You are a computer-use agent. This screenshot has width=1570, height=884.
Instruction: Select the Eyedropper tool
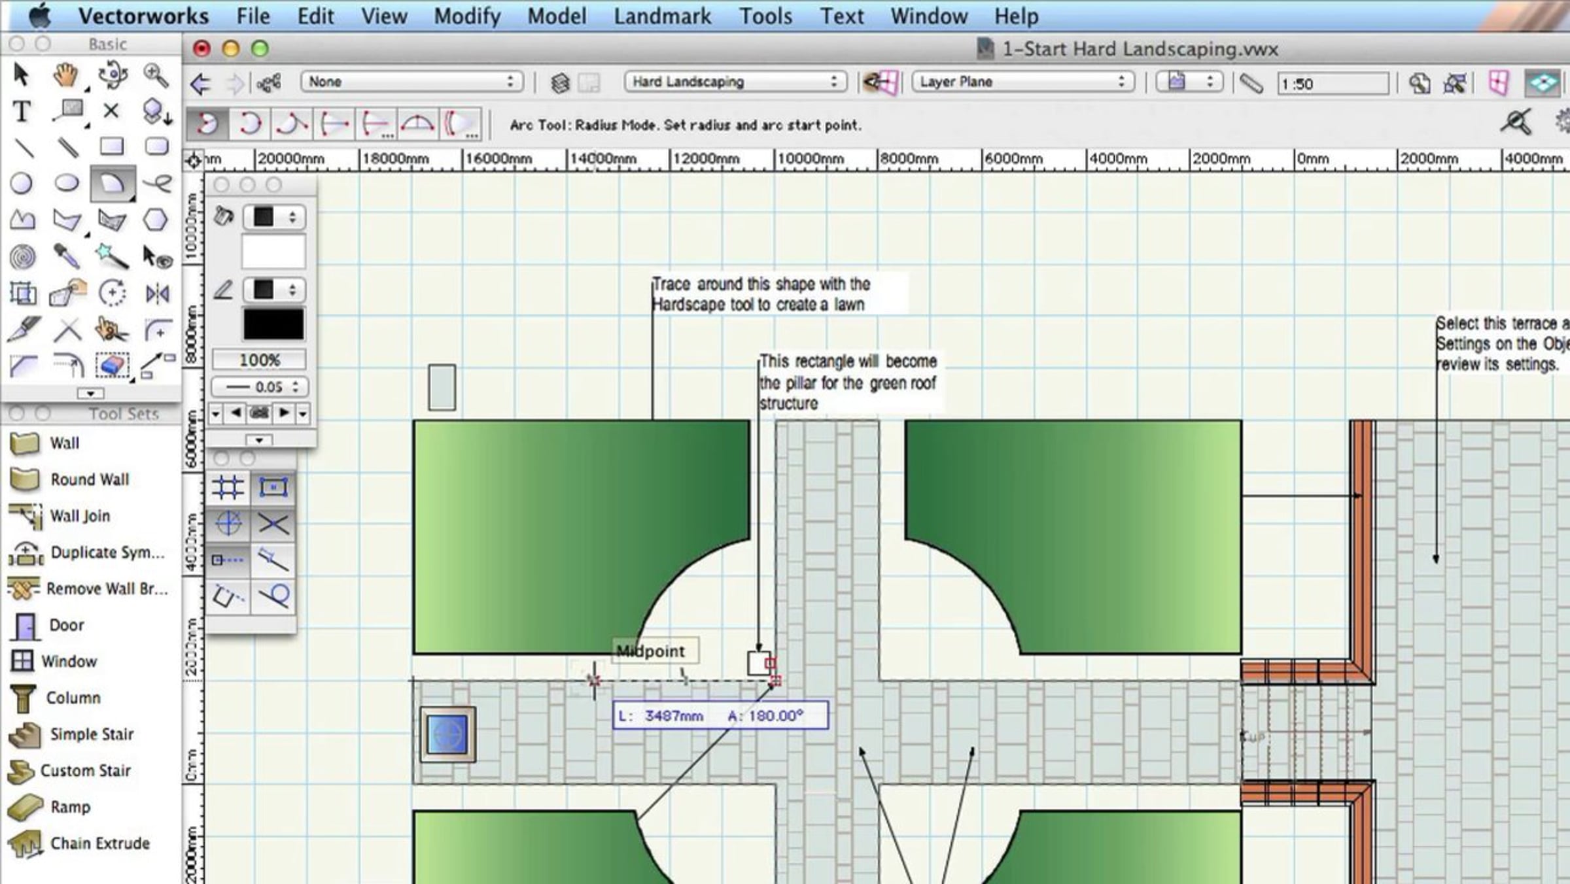pyautogui.click(x=66, y=257)
